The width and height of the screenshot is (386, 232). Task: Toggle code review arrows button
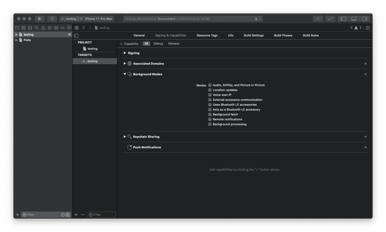(330, 19)
